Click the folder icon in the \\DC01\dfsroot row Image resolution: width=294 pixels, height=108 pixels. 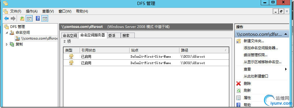(x=71, y=56)
